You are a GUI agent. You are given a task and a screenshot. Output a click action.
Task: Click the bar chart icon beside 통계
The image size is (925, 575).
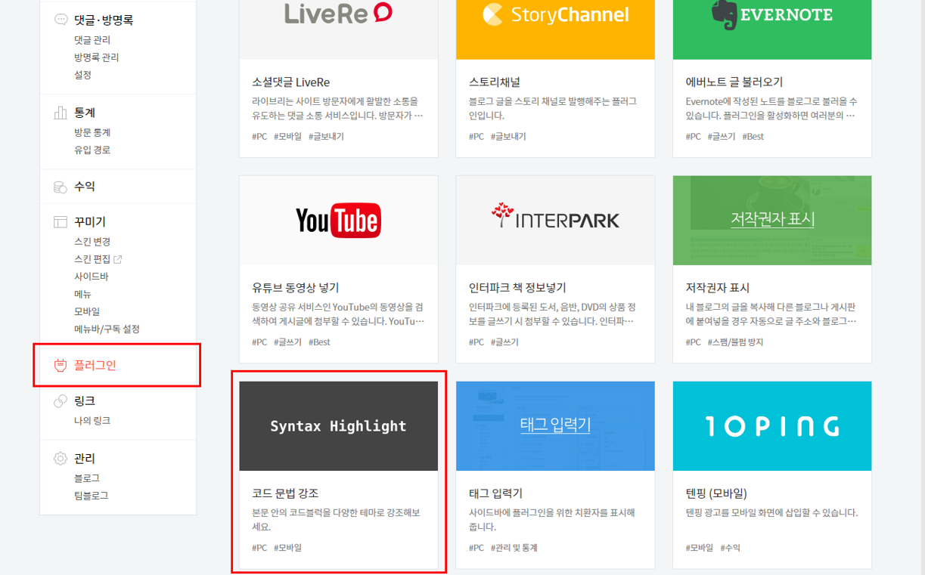(61, 113)
